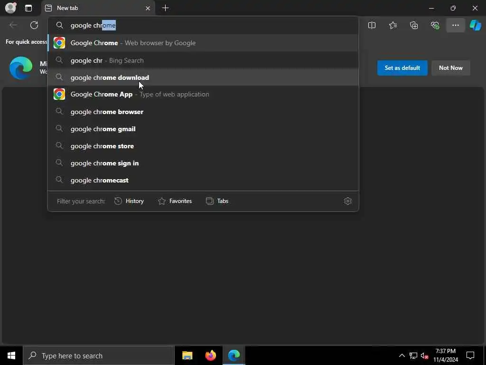Image resolution: width=486 pixels, height=365 pixels.
Task: Select 'google chr - Bing Search' suggestion
Action: point(203,60)
